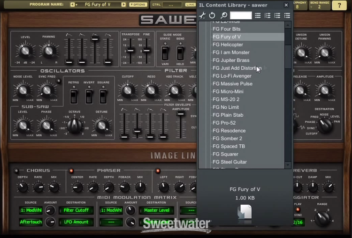Click the filter envelope AMPLITUDE slider
The width and height of the screenshot is (352, 238).
(181, 114)
